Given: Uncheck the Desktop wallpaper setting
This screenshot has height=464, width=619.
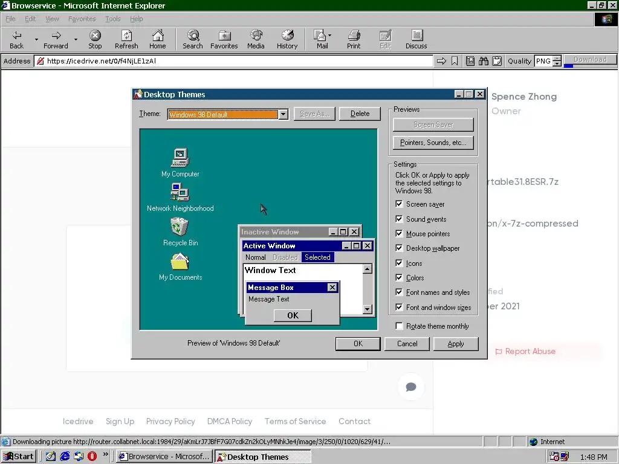Looking at the screenshot, I should [399, 248].
